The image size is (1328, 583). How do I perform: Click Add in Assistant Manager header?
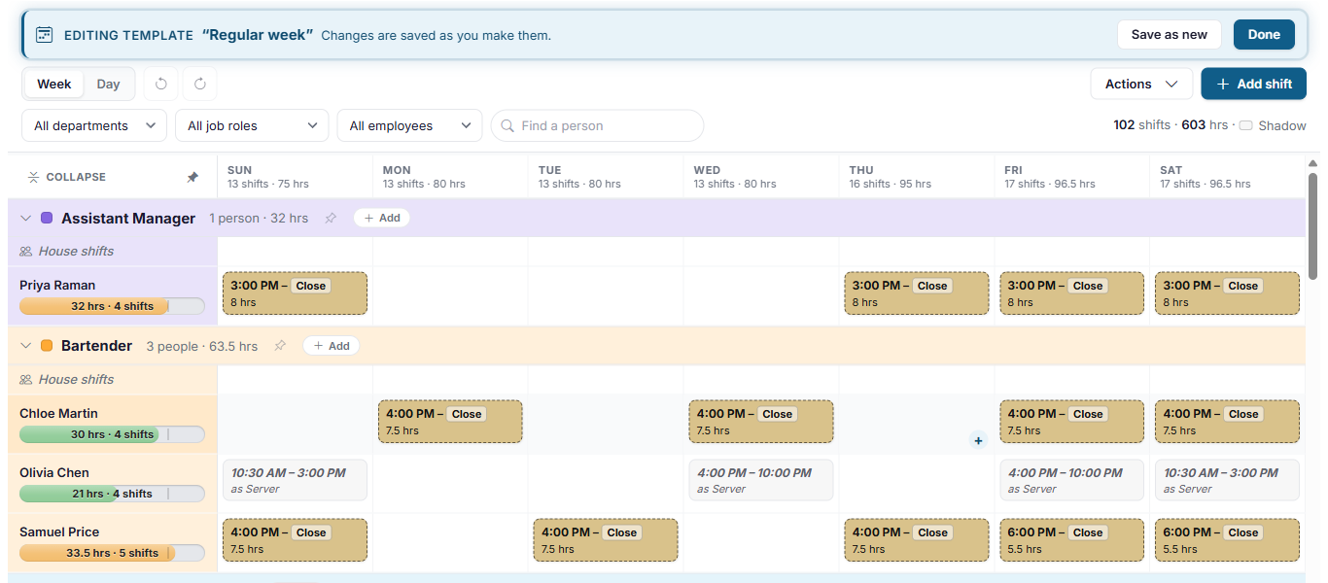381,218
